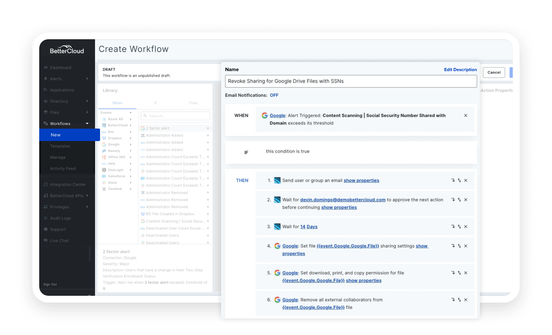The image size is (552, 335).
Task: Collapse the Events dropdown in Library
Action: [130, 113]
